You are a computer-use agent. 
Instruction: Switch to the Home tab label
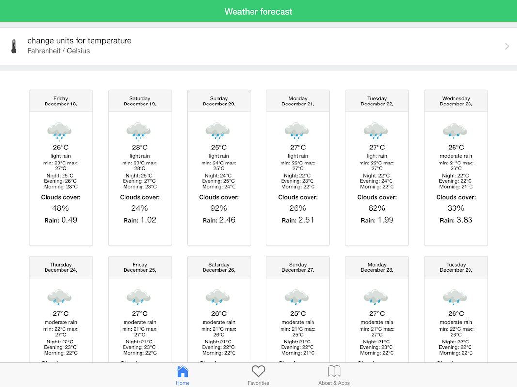pos(183,383)
